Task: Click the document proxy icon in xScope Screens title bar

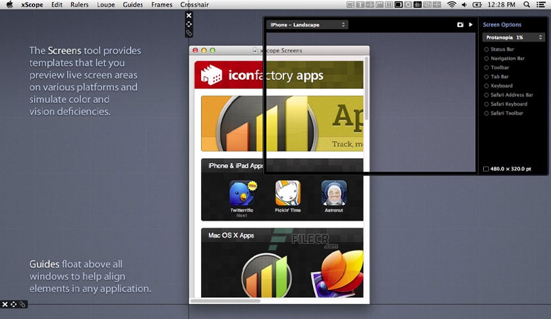Action: [256, 51]
